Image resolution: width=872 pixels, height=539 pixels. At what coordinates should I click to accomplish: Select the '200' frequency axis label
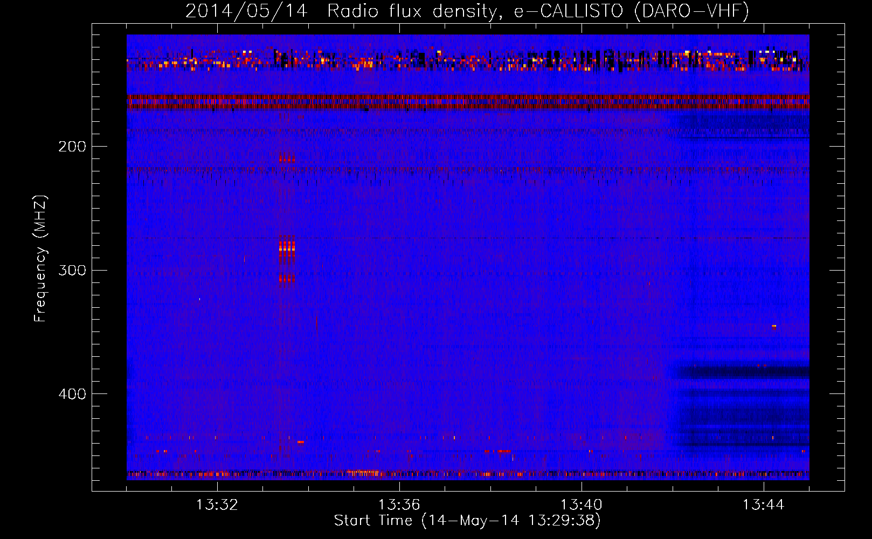click(72, 147)
